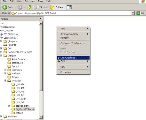Select the Local Disk (C:) drive icon
This screenshot has height=120, width=146.
2,38
